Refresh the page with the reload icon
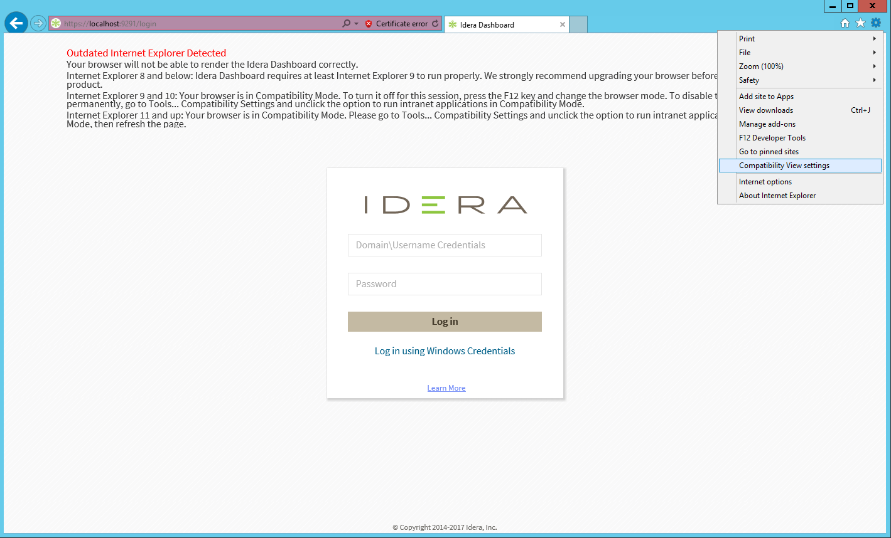This screenshot has width=891, height=538. tap(435, 24)
